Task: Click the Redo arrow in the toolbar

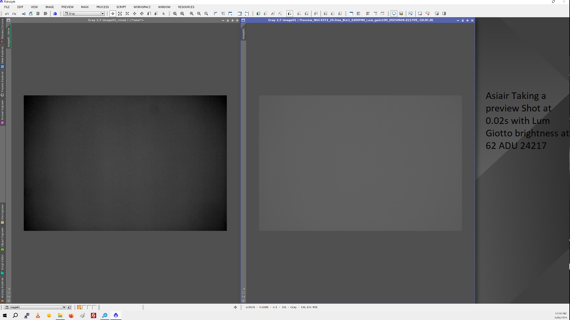Action: tap(14, 14)
